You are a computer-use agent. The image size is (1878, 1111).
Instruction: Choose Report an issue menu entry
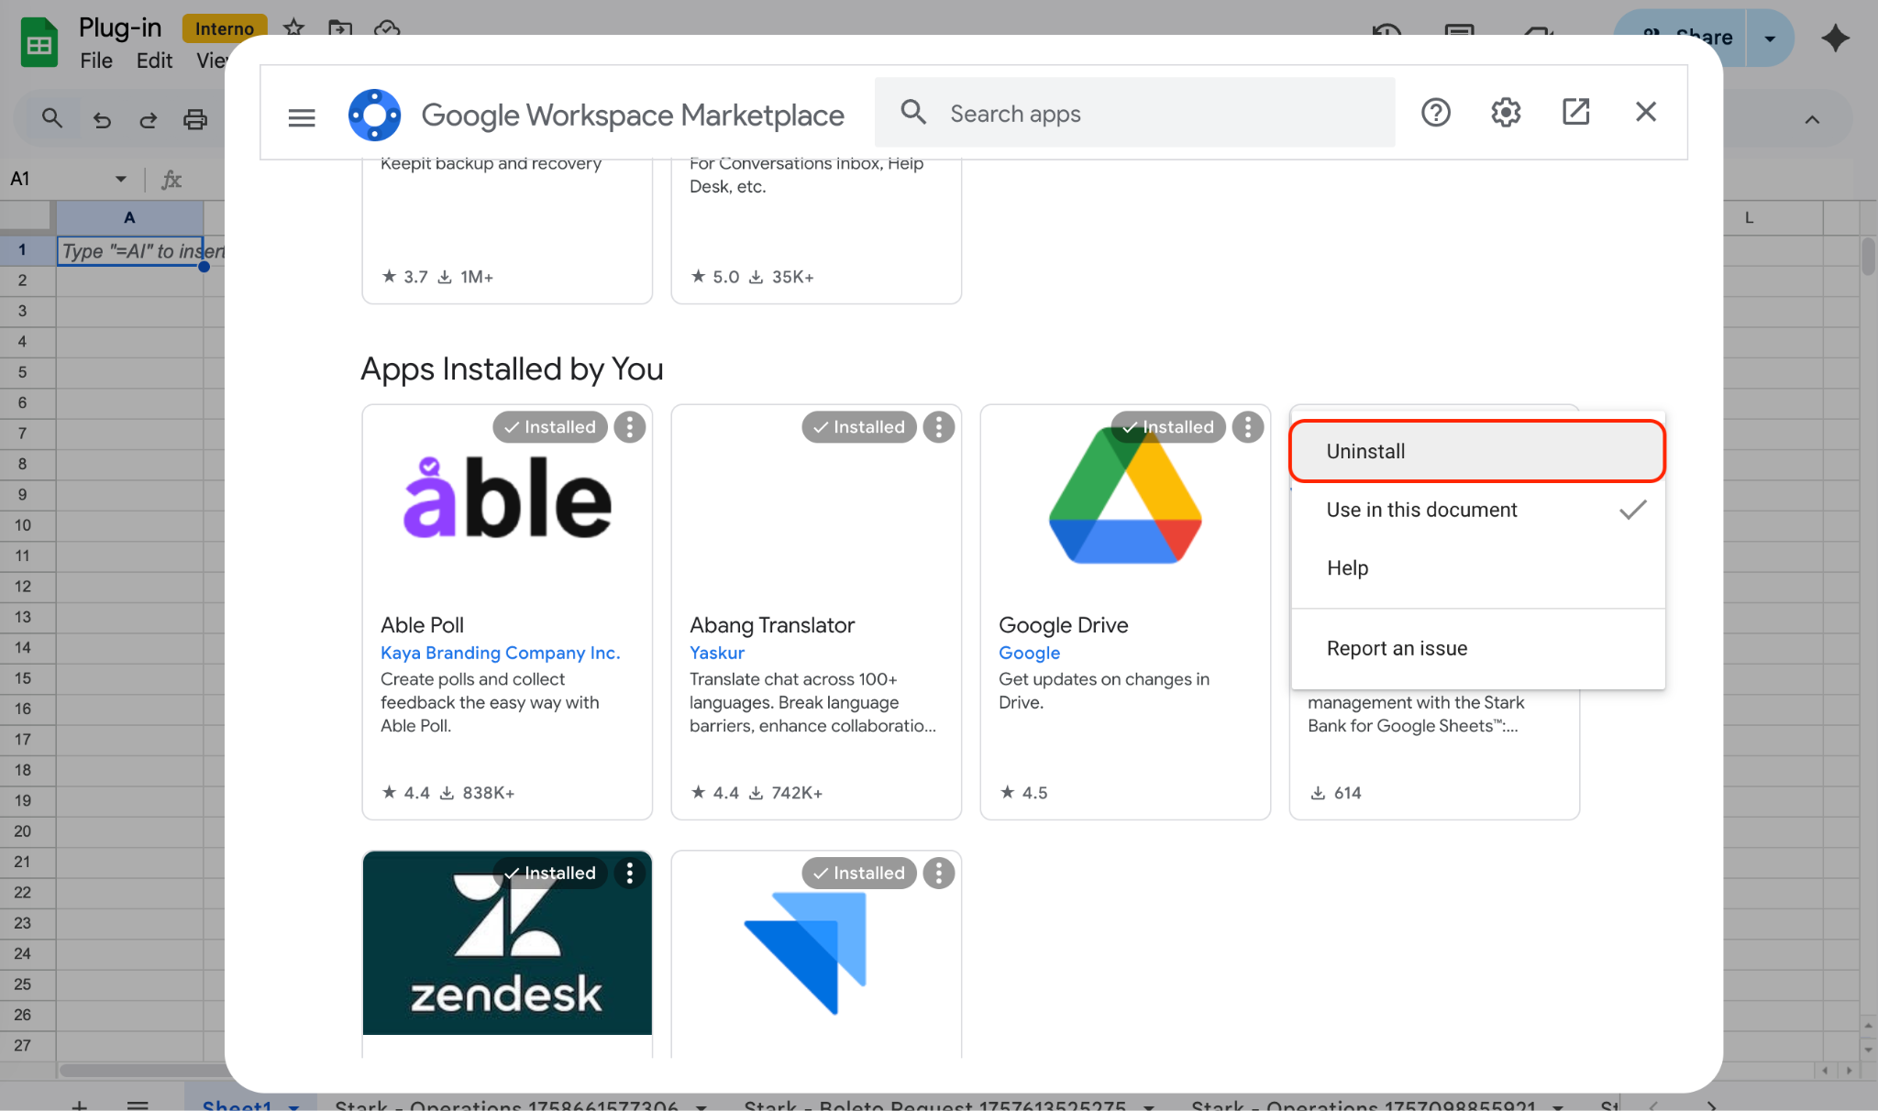click(1397, 648)
